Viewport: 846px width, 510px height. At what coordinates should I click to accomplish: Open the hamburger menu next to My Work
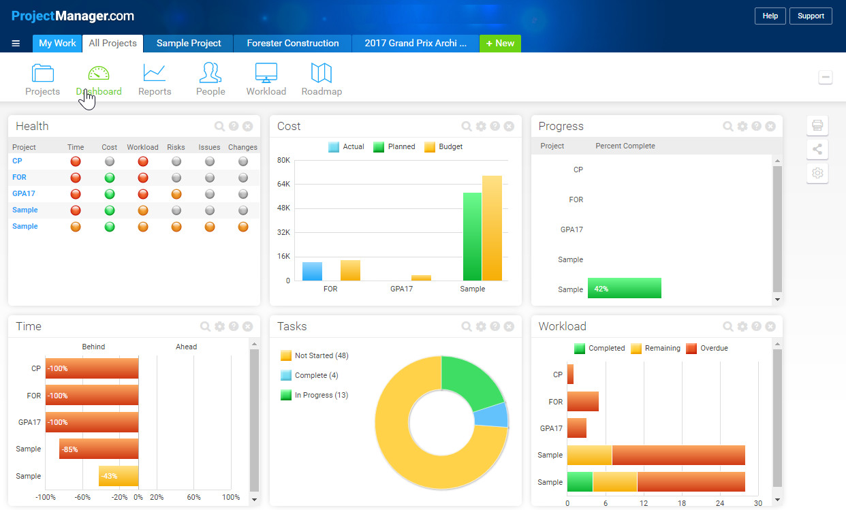click(16, 43)
